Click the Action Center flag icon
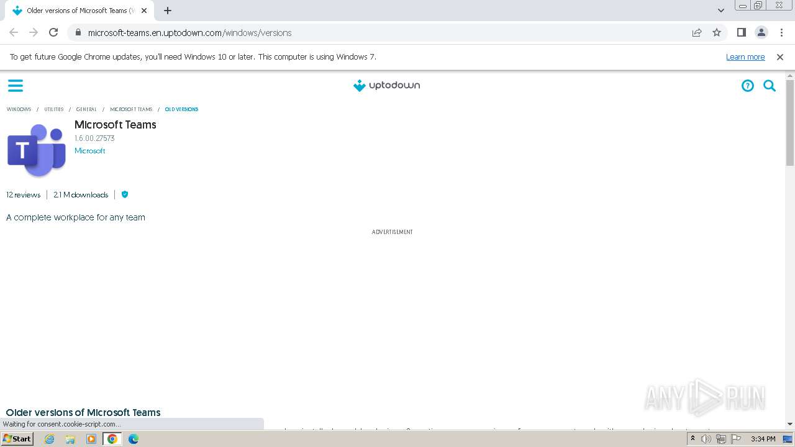This screenshot has width=795, height=447. pyautogui.click(x=736, y=439)
